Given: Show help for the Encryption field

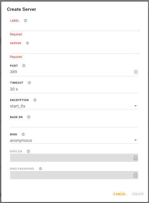Looking at the screenshot, I should 35,100.
